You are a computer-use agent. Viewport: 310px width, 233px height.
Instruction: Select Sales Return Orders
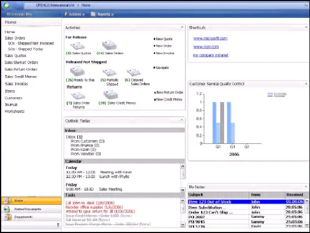tap(21, 70)
